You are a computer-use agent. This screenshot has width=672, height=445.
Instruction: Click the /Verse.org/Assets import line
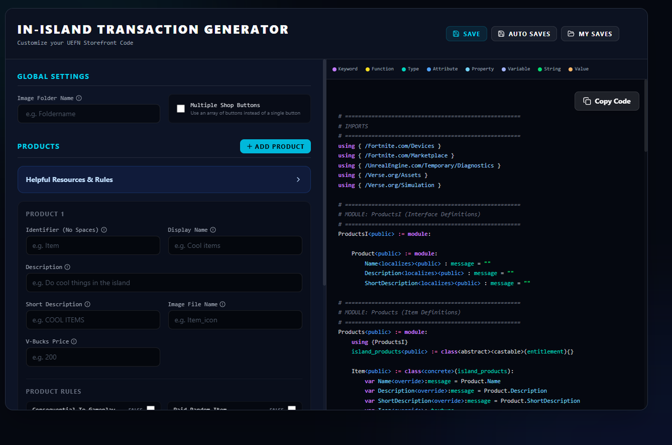point(383,175)
